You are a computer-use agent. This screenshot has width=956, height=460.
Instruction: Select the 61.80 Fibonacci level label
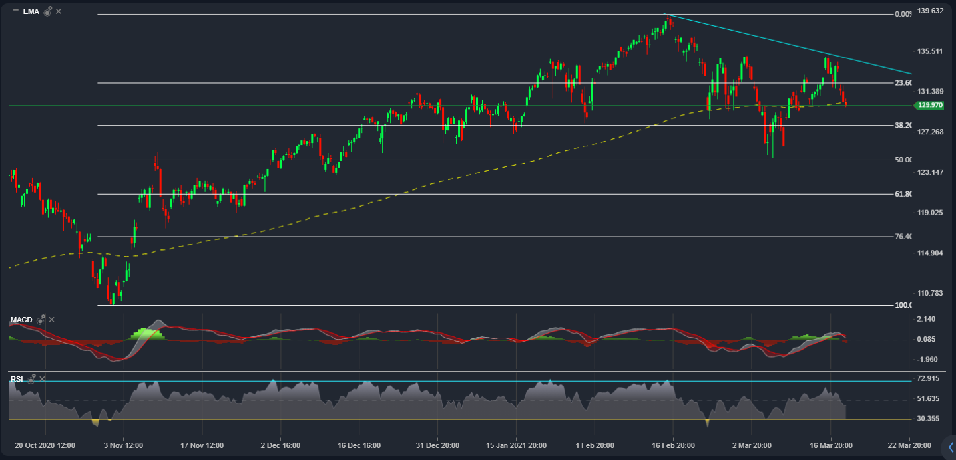(903, 194)
